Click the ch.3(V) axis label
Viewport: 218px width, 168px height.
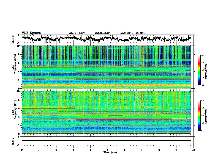(x=13, y=141)
